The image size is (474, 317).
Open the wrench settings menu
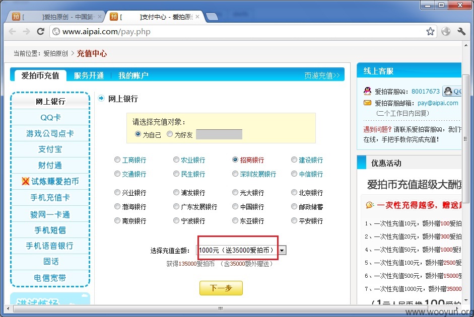461,31
